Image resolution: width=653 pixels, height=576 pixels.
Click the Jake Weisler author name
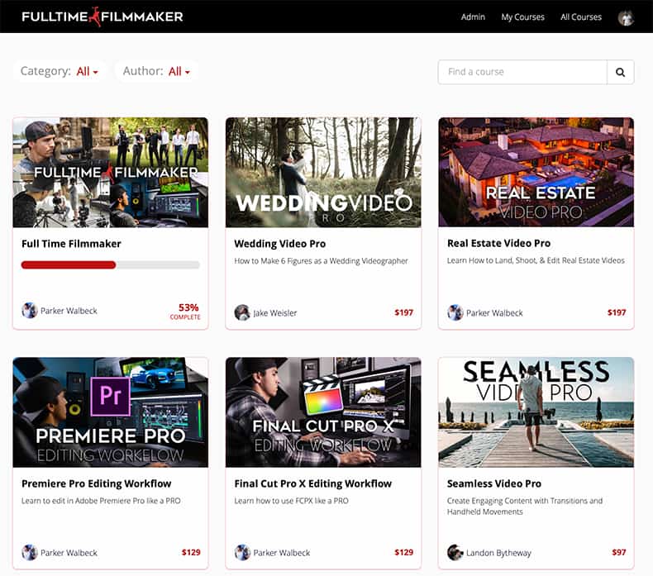coord(275,313)
